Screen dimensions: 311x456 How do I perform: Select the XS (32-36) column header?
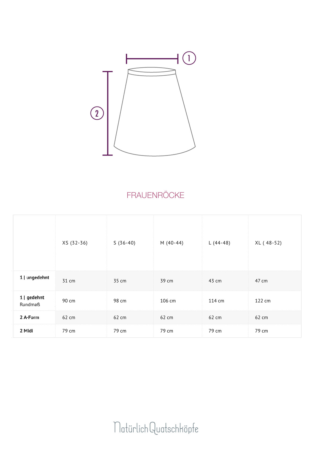pos(75,243)
